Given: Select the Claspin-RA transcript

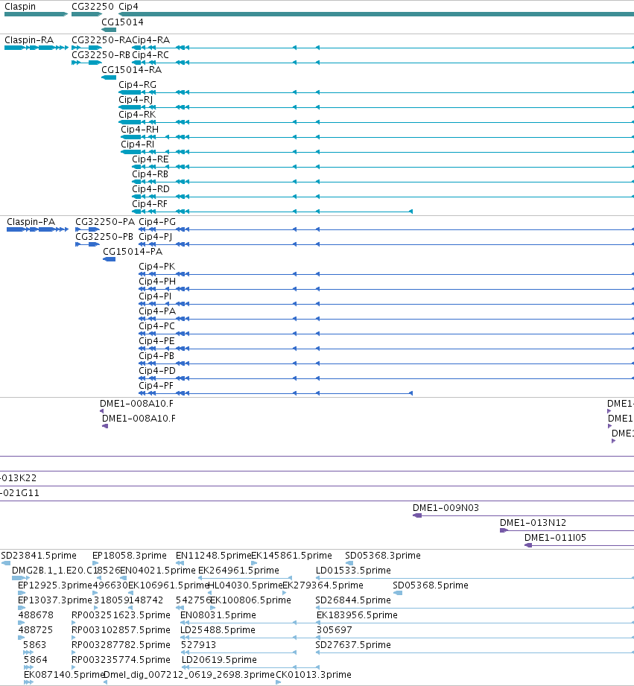Looking at the screenshot, I should click(37, 48).
